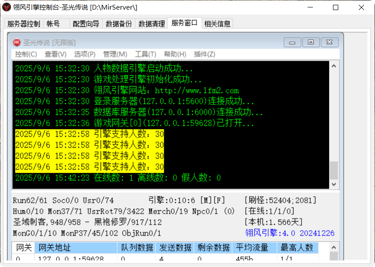The image size is (375, 267).
Task: Open the 帮助(H) menu
Action: coord(174,54)
